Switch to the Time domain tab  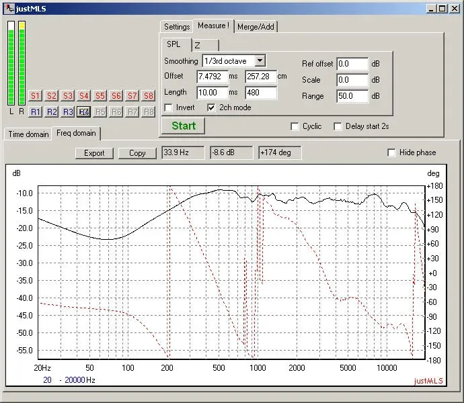(x=28, y=134)
